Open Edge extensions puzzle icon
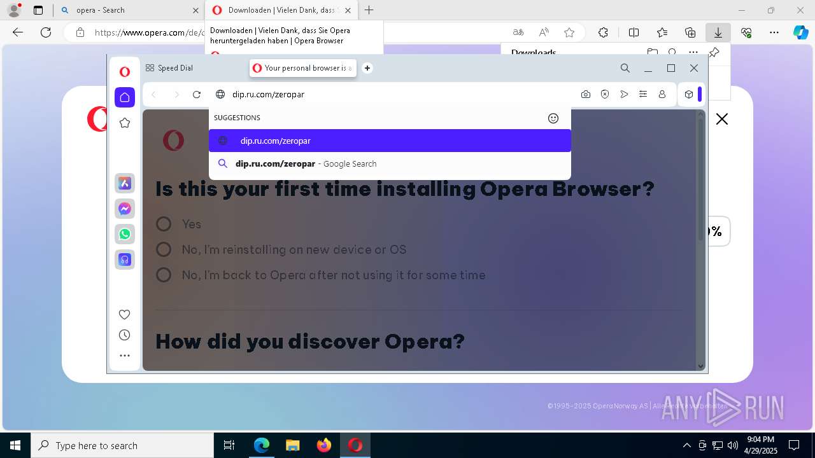The height and width of the screenshot is (458, 815). tap(603, 32)
